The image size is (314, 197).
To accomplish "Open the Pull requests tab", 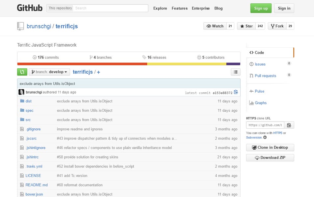I will pyautogui.click(x=270, y=76).
